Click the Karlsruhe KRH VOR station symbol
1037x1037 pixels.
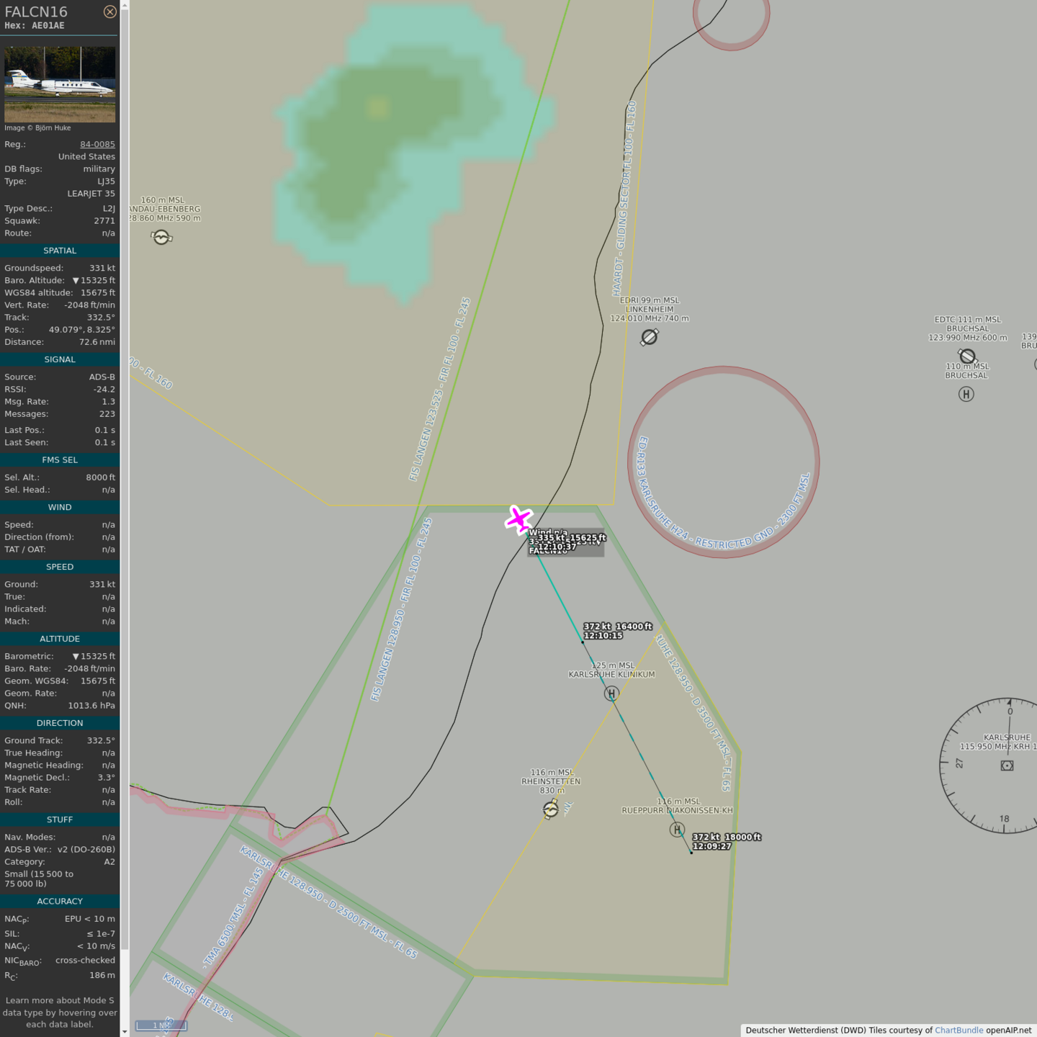tap(1007, 766)
